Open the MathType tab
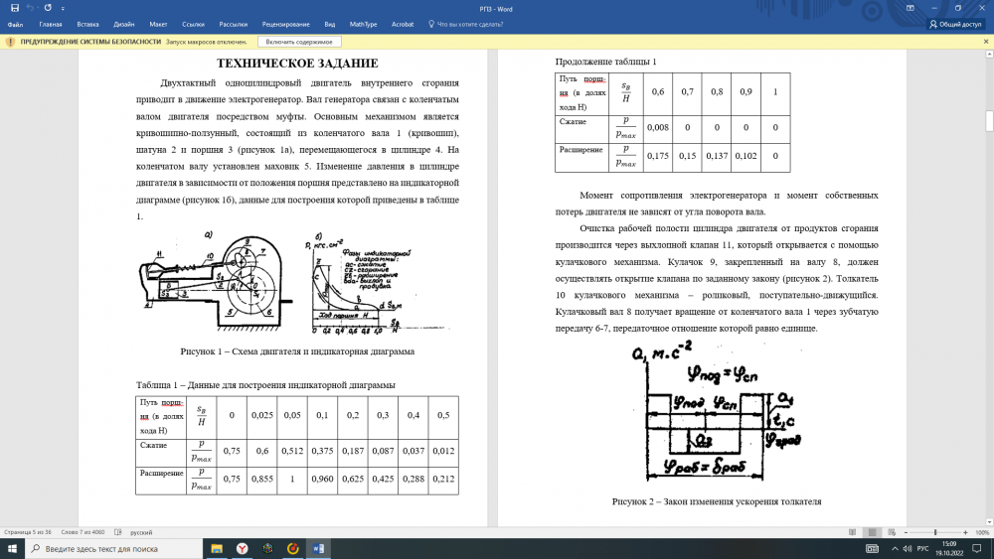 (364, 24)
